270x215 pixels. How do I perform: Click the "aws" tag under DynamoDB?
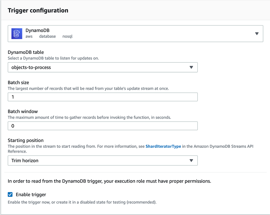pos(29,36)
